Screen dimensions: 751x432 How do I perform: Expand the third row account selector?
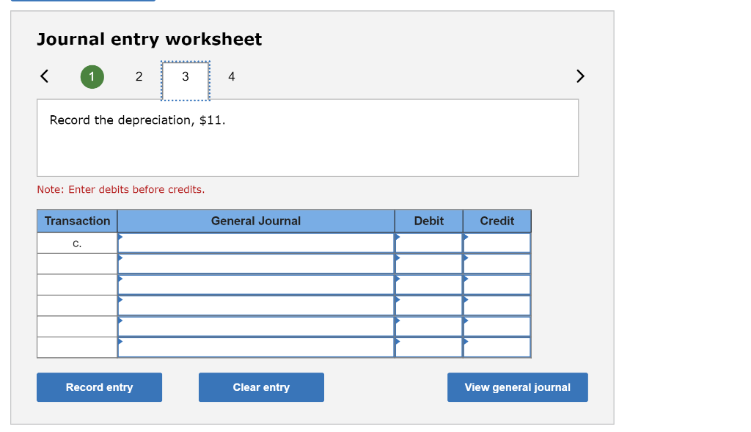pyautogui.click(x=121, y=280)
